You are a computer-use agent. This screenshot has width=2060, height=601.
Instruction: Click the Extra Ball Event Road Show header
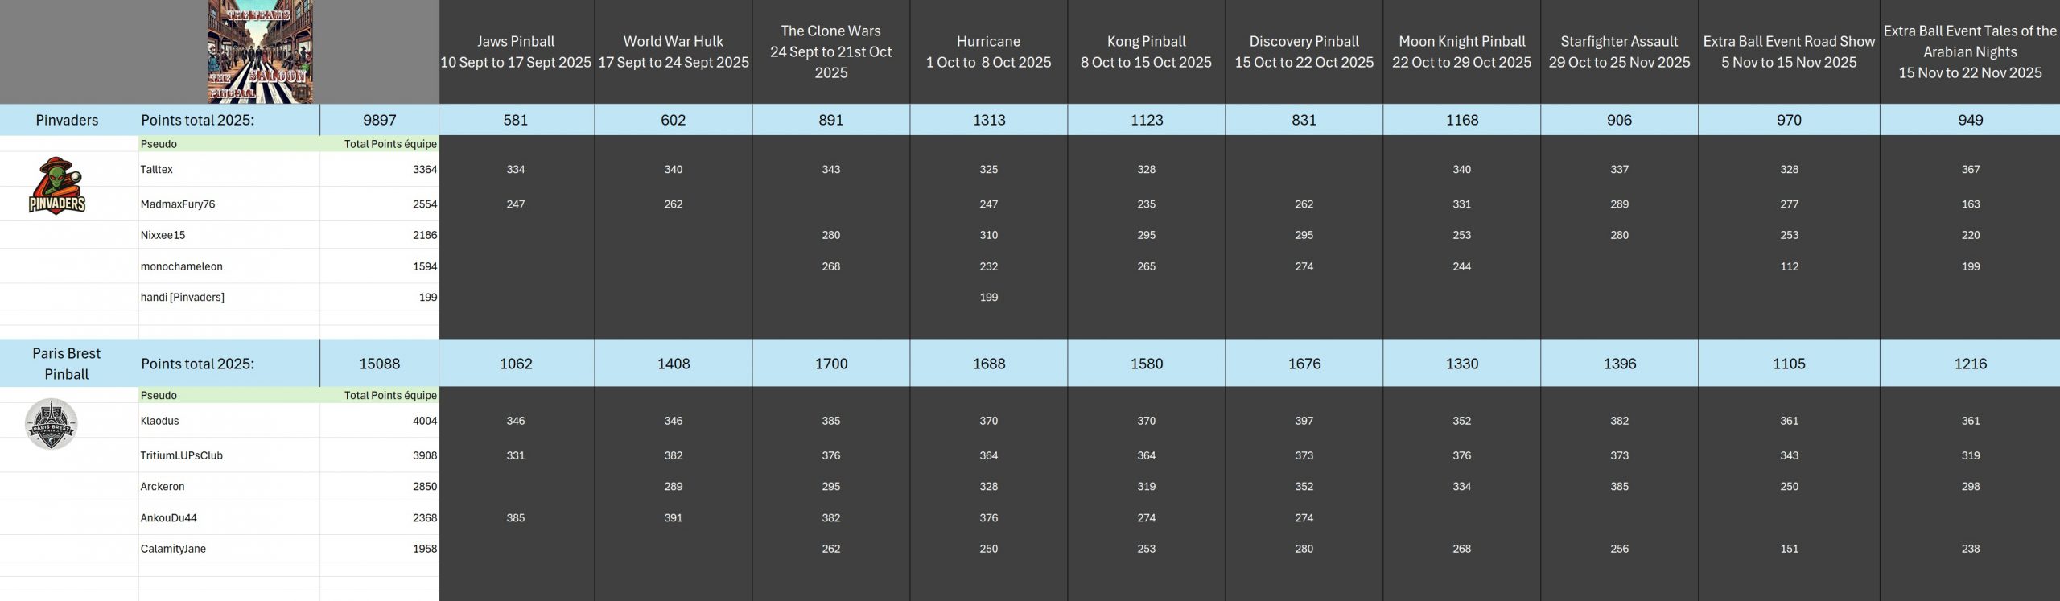(1789, 51)
